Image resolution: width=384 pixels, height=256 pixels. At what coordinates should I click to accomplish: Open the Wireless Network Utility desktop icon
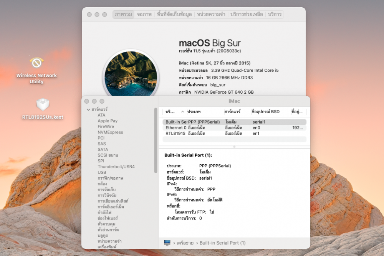(36, 63)
